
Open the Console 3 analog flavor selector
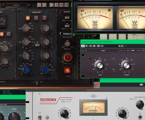click(67, 34)
